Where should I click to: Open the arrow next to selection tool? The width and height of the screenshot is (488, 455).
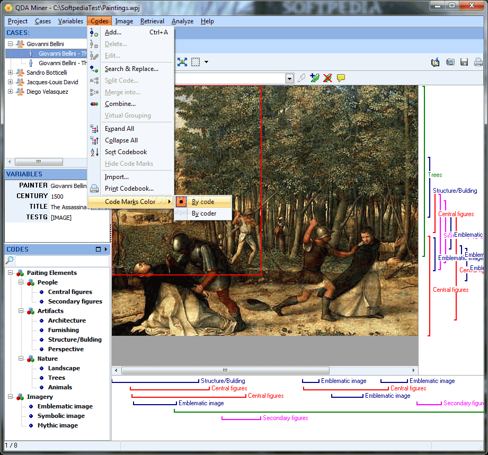[x=206, y=62]
